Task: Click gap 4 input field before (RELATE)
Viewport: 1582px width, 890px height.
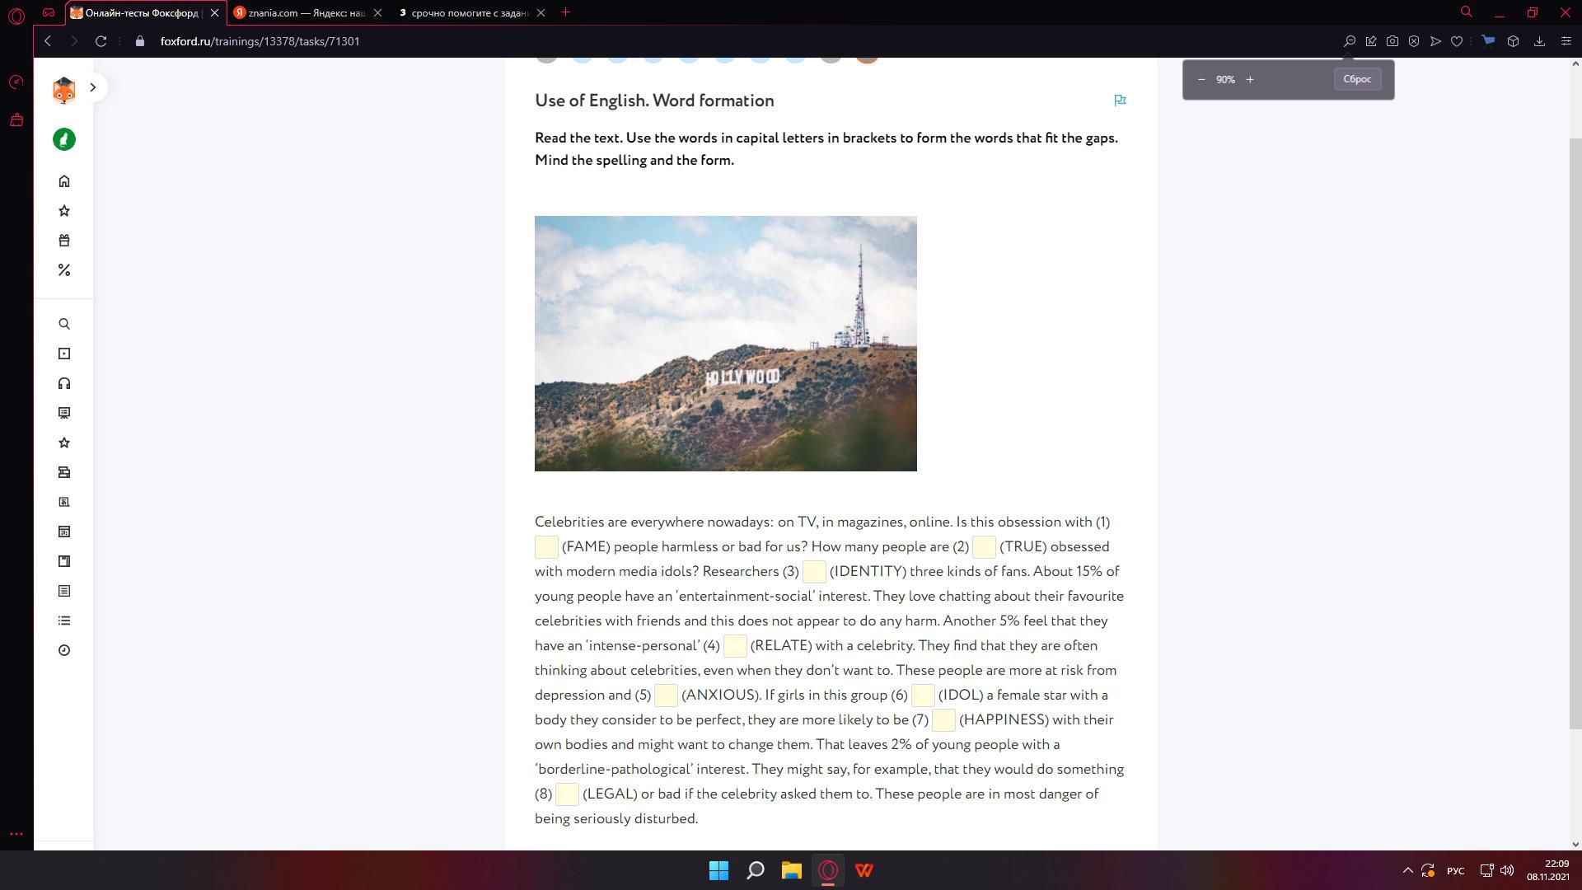Action: [735, 646]
